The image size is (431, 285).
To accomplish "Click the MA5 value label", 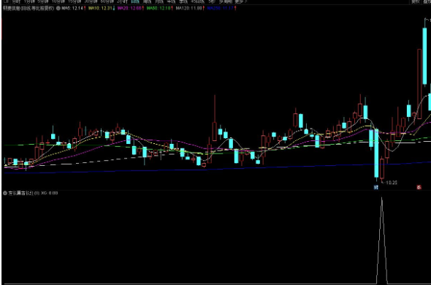I will (73, 8).
